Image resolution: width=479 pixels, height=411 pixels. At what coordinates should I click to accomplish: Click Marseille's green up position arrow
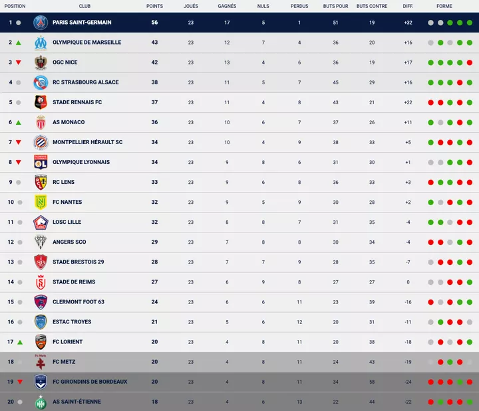click(x=19, y=42)
